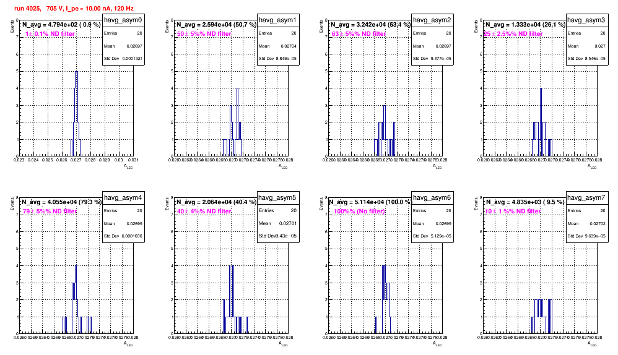Image resolution: width=618 pixels, height=355 pixels.
Task: Select the havg_asym2 stats box title
Action: click(x=432, y=20)
